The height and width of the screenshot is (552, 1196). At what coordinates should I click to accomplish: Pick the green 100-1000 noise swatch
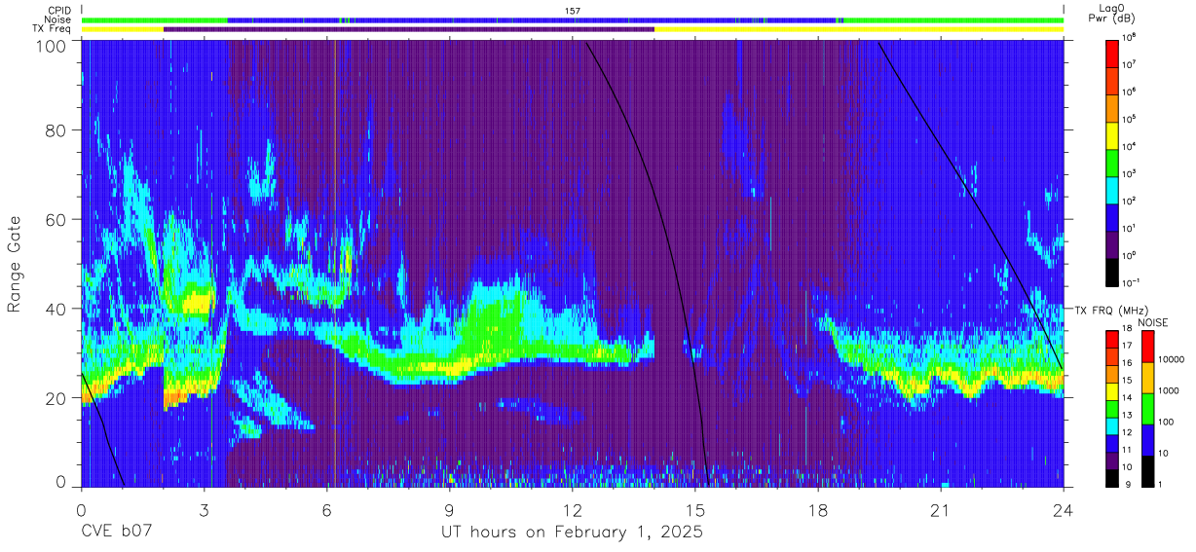[x=1147, y=409]
